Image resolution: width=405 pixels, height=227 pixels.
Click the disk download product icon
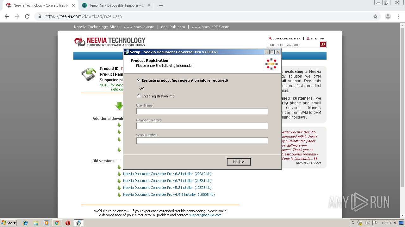coord(89,74)
